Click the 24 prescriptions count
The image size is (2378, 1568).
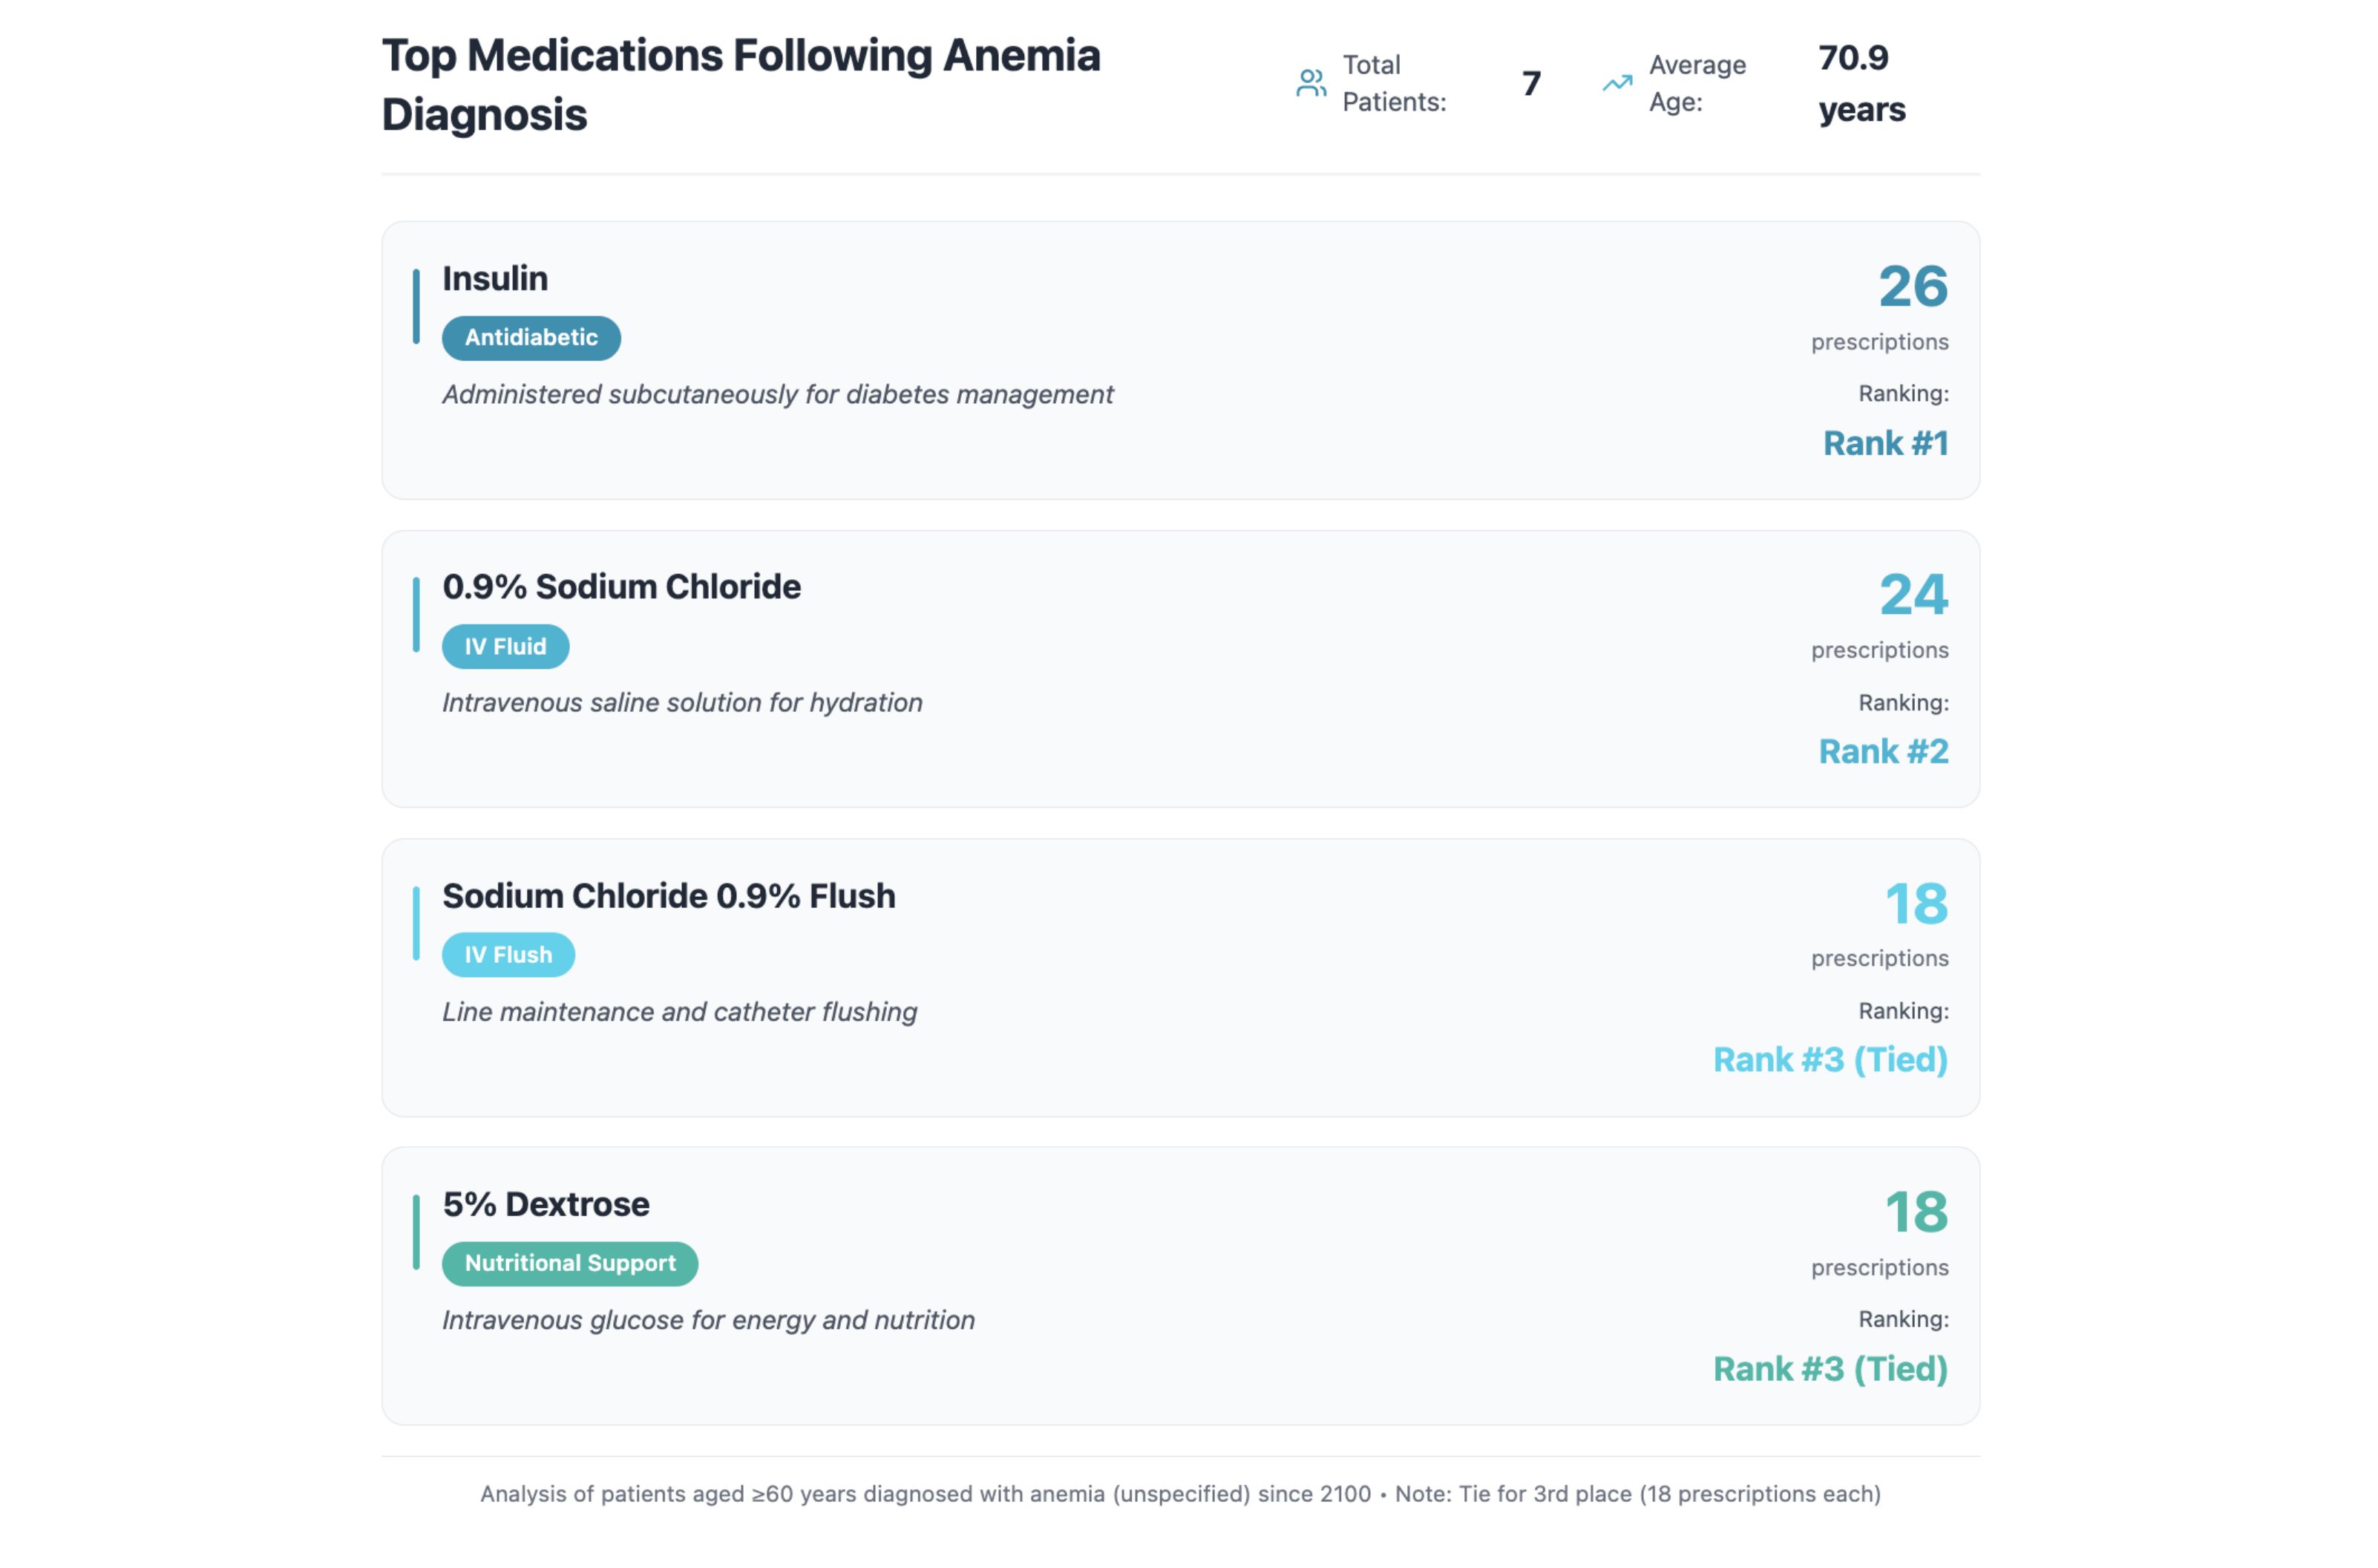[1913, 595]
